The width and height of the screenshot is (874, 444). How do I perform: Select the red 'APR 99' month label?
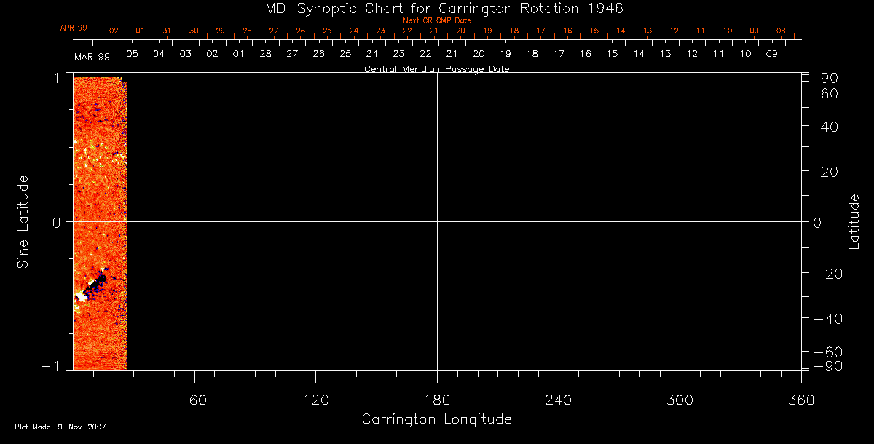[x=74, y=28]
